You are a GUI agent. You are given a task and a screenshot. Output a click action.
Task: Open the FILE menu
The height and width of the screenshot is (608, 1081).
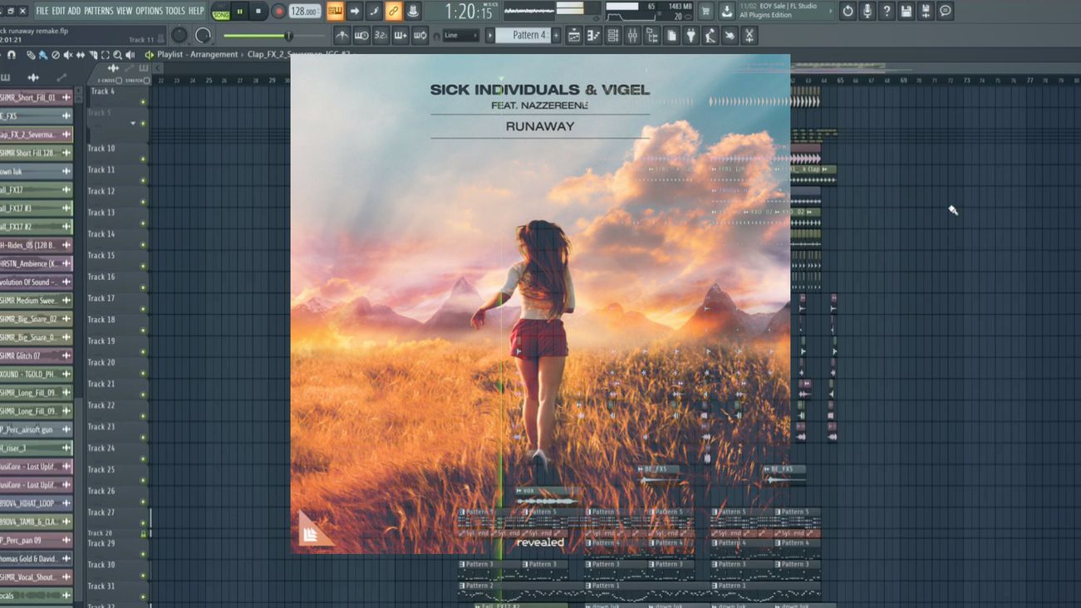(x=42, y=11)
